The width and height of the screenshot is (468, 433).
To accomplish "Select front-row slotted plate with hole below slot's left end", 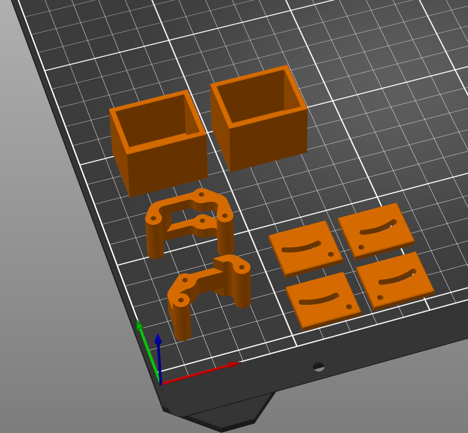I will coord(395,281).
